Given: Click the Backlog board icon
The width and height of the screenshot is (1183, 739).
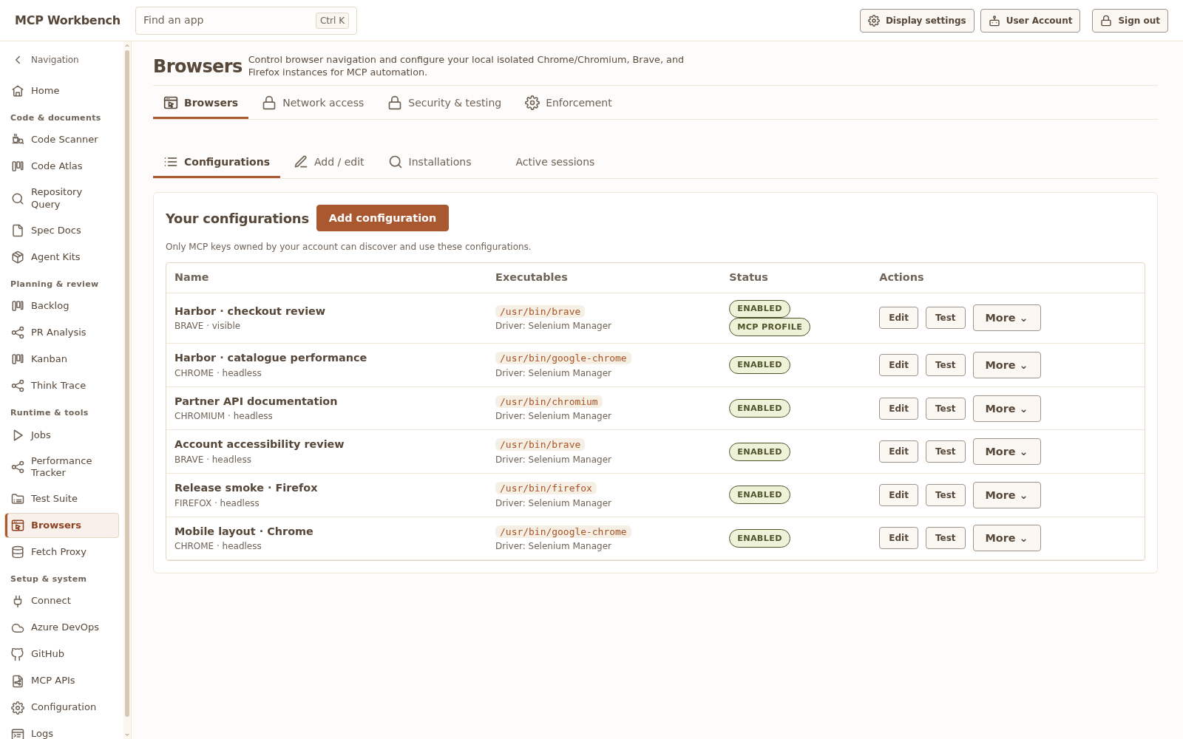Looking at the screenshot, I should coord(18,306).
